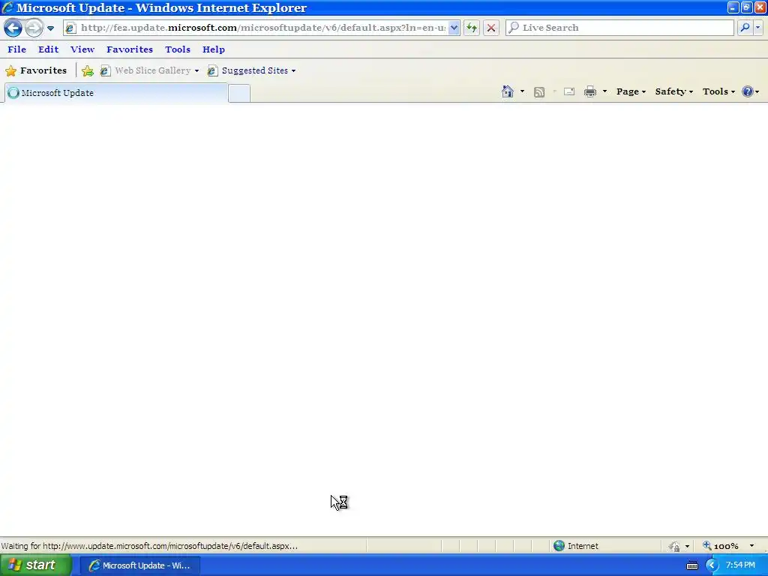
Task: Open the Help menu
Action: tap(214, 49)
